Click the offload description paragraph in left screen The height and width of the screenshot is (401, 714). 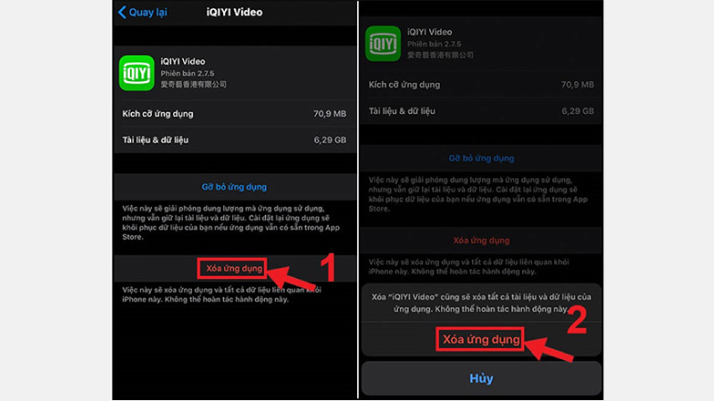[x=231, y=223]
